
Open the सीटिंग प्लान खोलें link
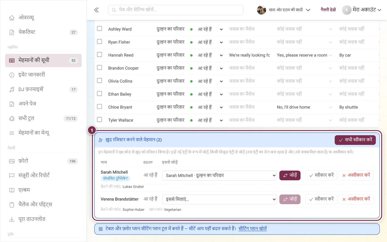point(253,229)
